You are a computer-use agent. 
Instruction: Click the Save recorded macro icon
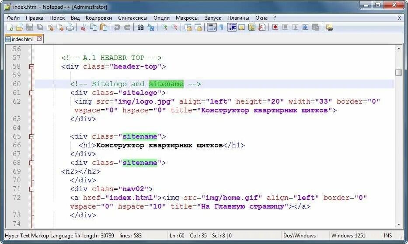316,27
